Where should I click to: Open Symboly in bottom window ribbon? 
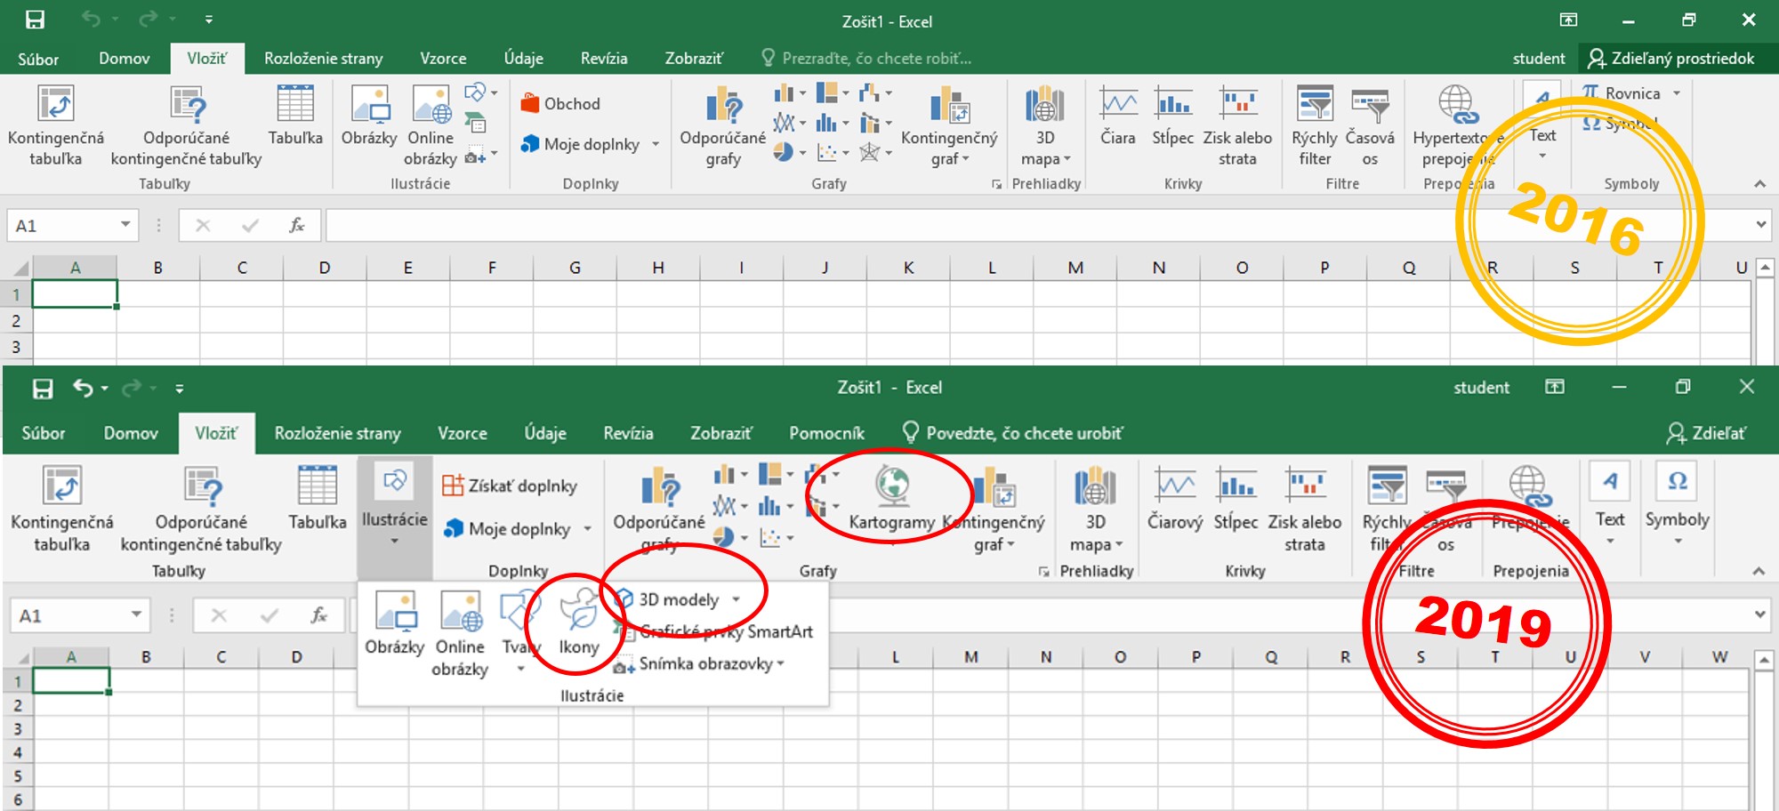click(x=1678, y=502)
